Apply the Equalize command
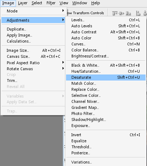 [106, 141]
